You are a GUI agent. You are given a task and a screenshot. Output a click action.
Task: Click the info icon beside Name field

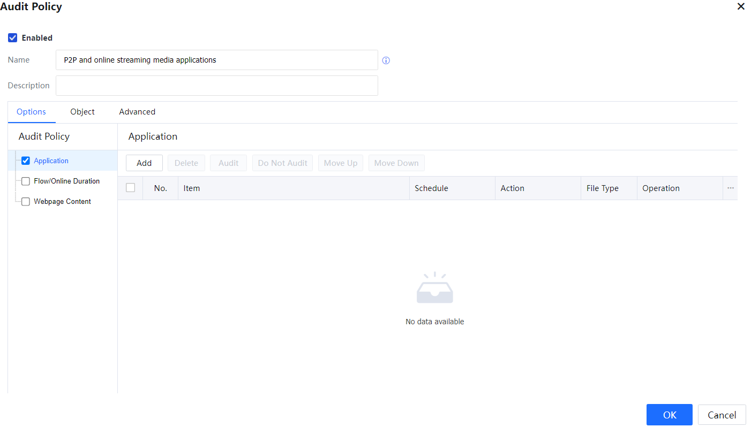386,60
